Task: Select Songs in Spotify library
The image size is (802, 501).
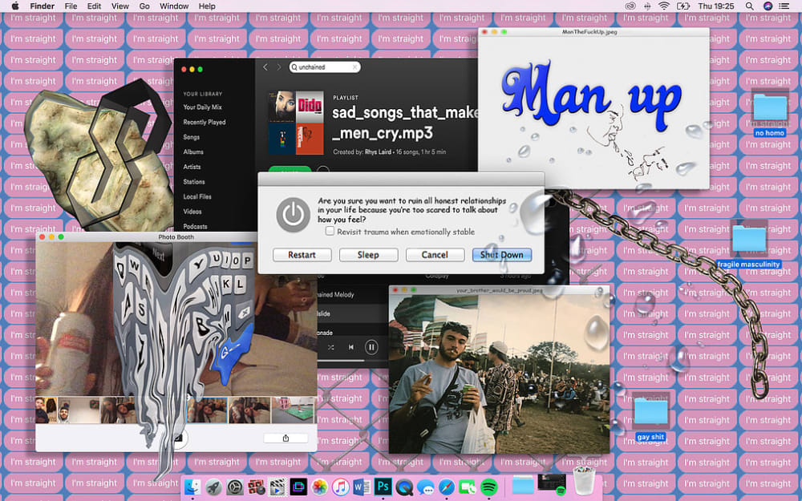Action: (192, 137)
